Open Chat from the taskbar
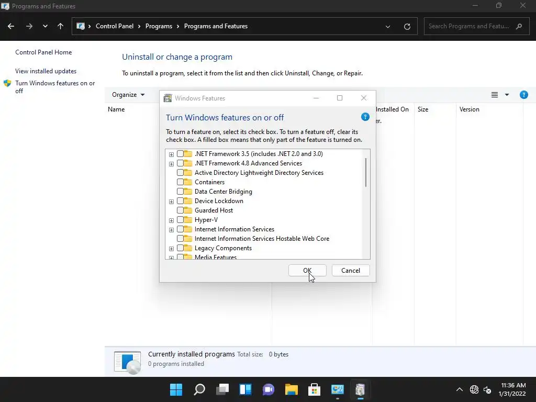 coord(269,389)
